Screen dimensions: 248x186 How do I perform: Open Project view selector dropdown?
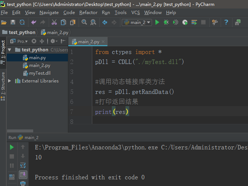pyautogui.click(x=19, y=41)
